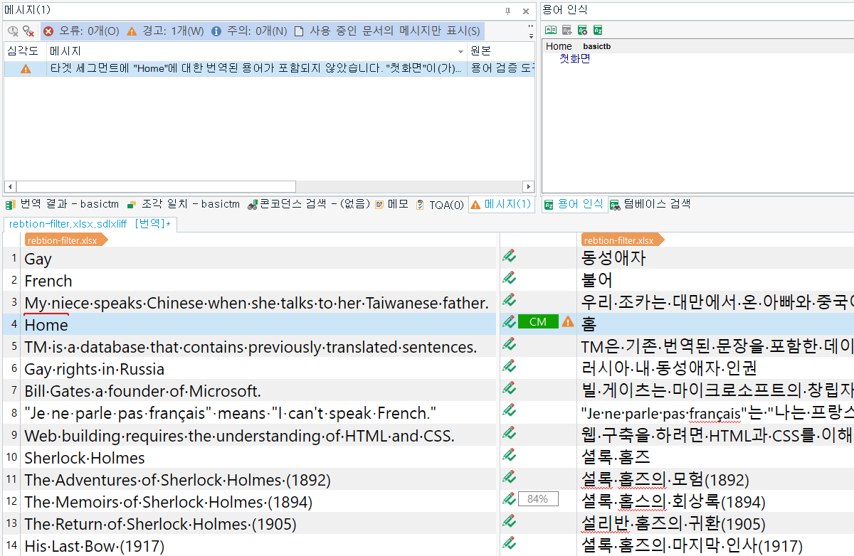The width and height of the screenshot is (854, 556).
Task: Click the 84% match badge on segment 12
Action: 538,499
